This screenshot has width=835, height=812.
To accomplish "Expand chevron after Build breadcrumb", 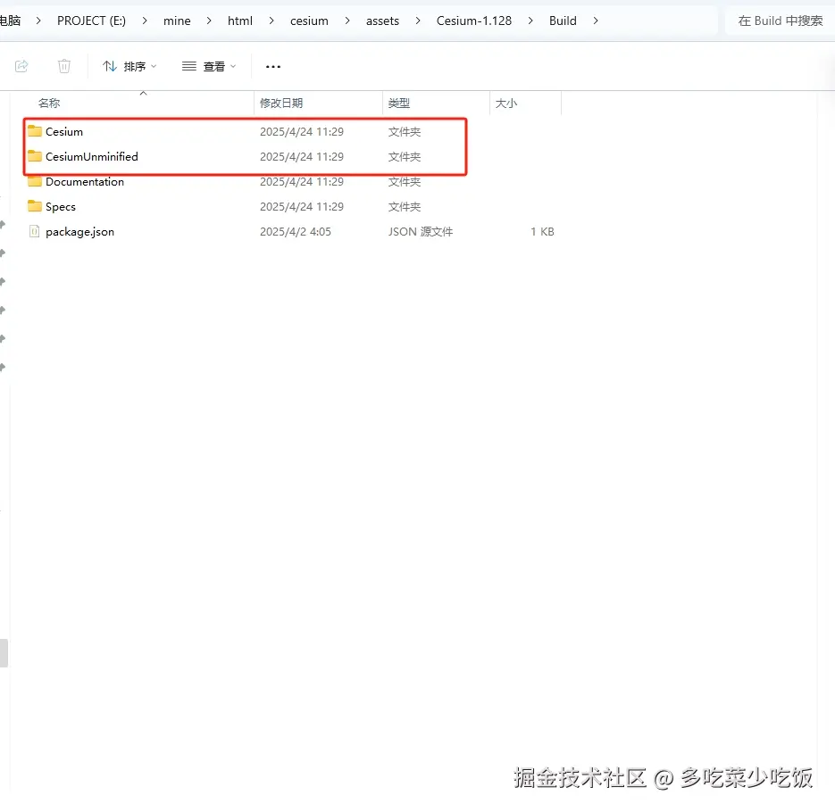I will point(596,21).
